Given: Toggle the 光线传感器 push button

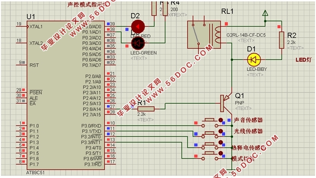Looking at the screenshot, I should click(x=210, y=133).
